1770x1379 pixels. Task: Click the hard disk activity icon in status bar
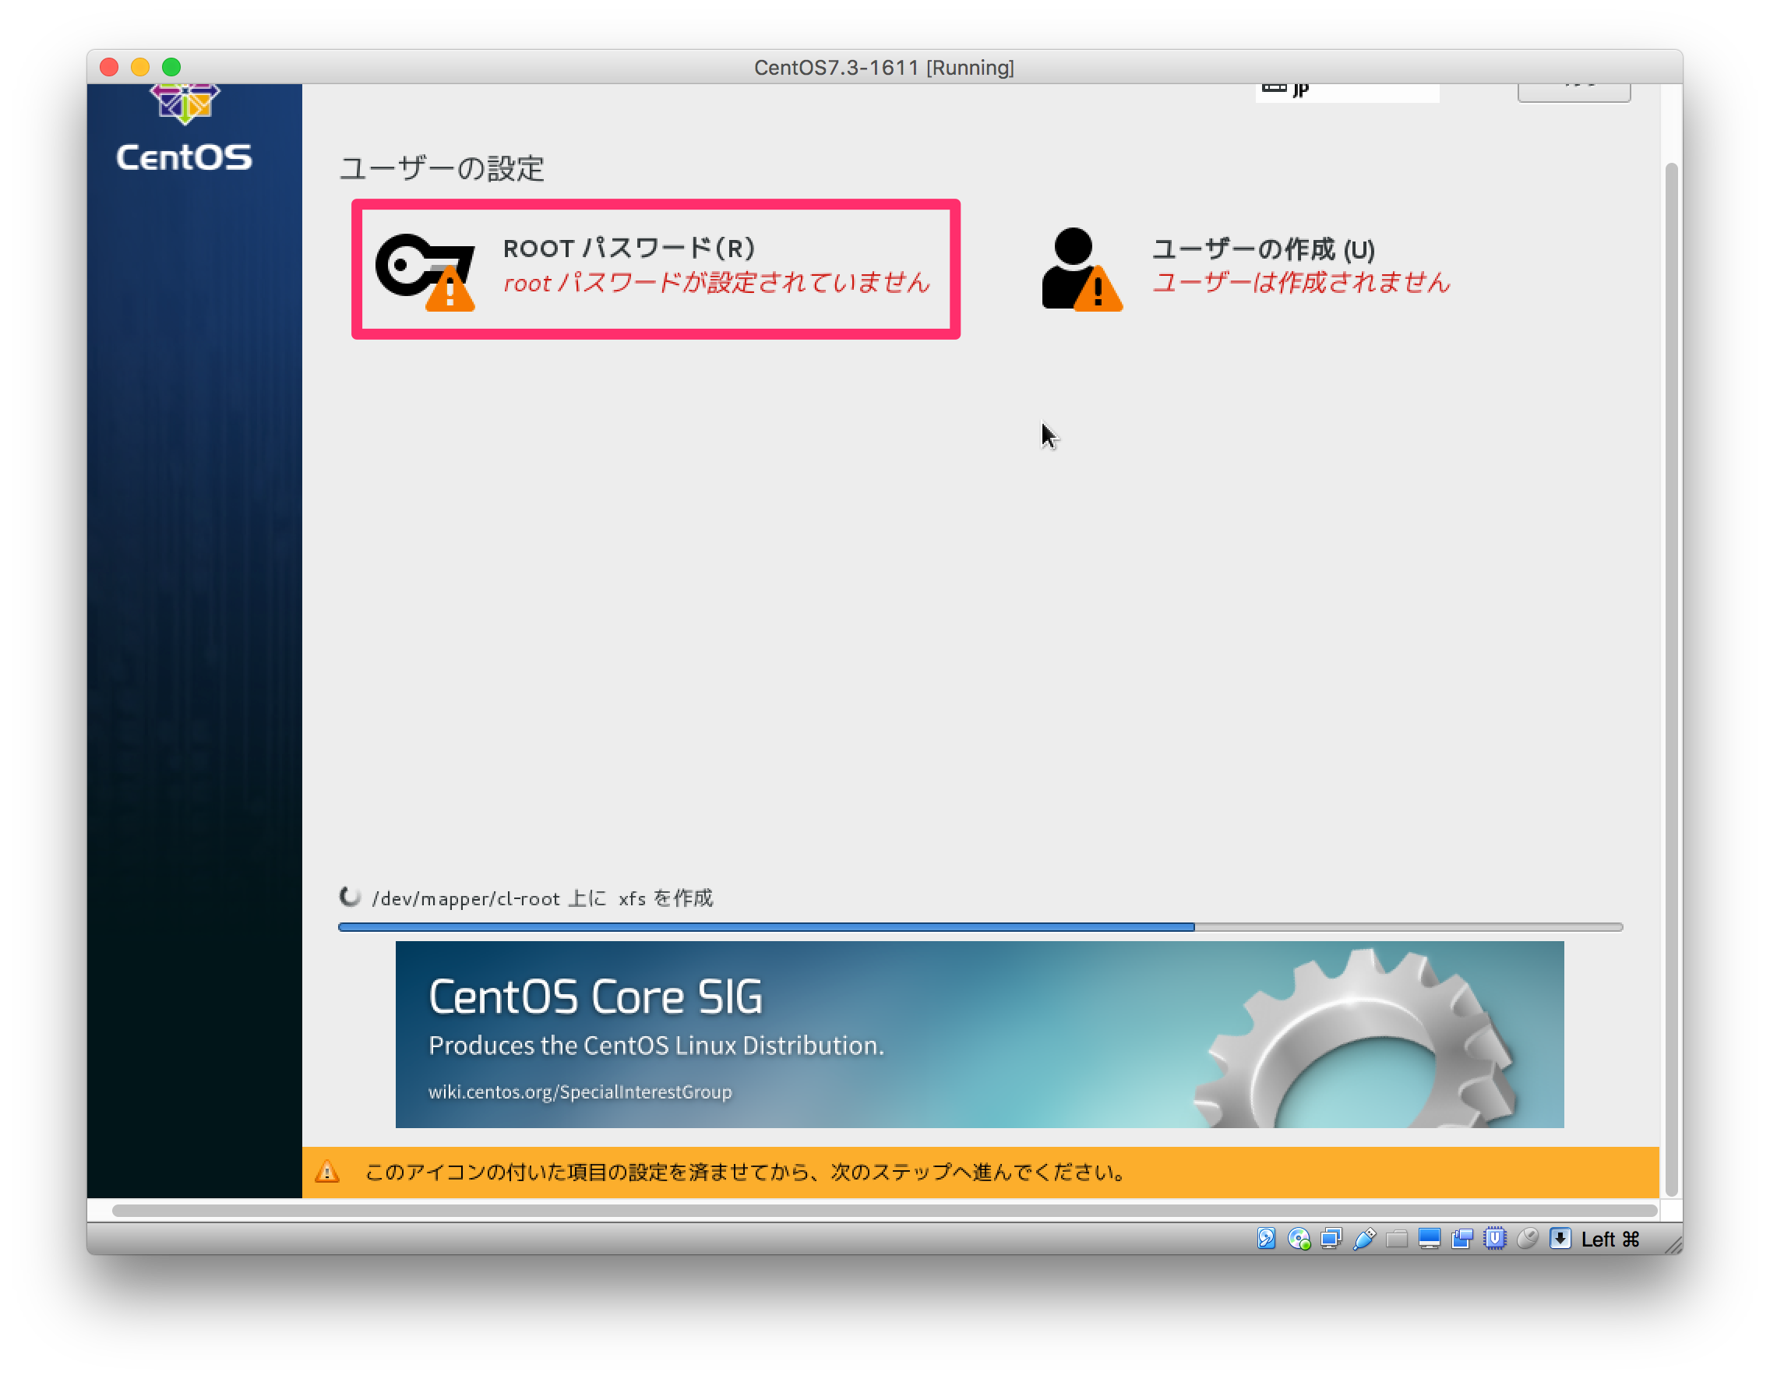click(x=1266, y=1238)
